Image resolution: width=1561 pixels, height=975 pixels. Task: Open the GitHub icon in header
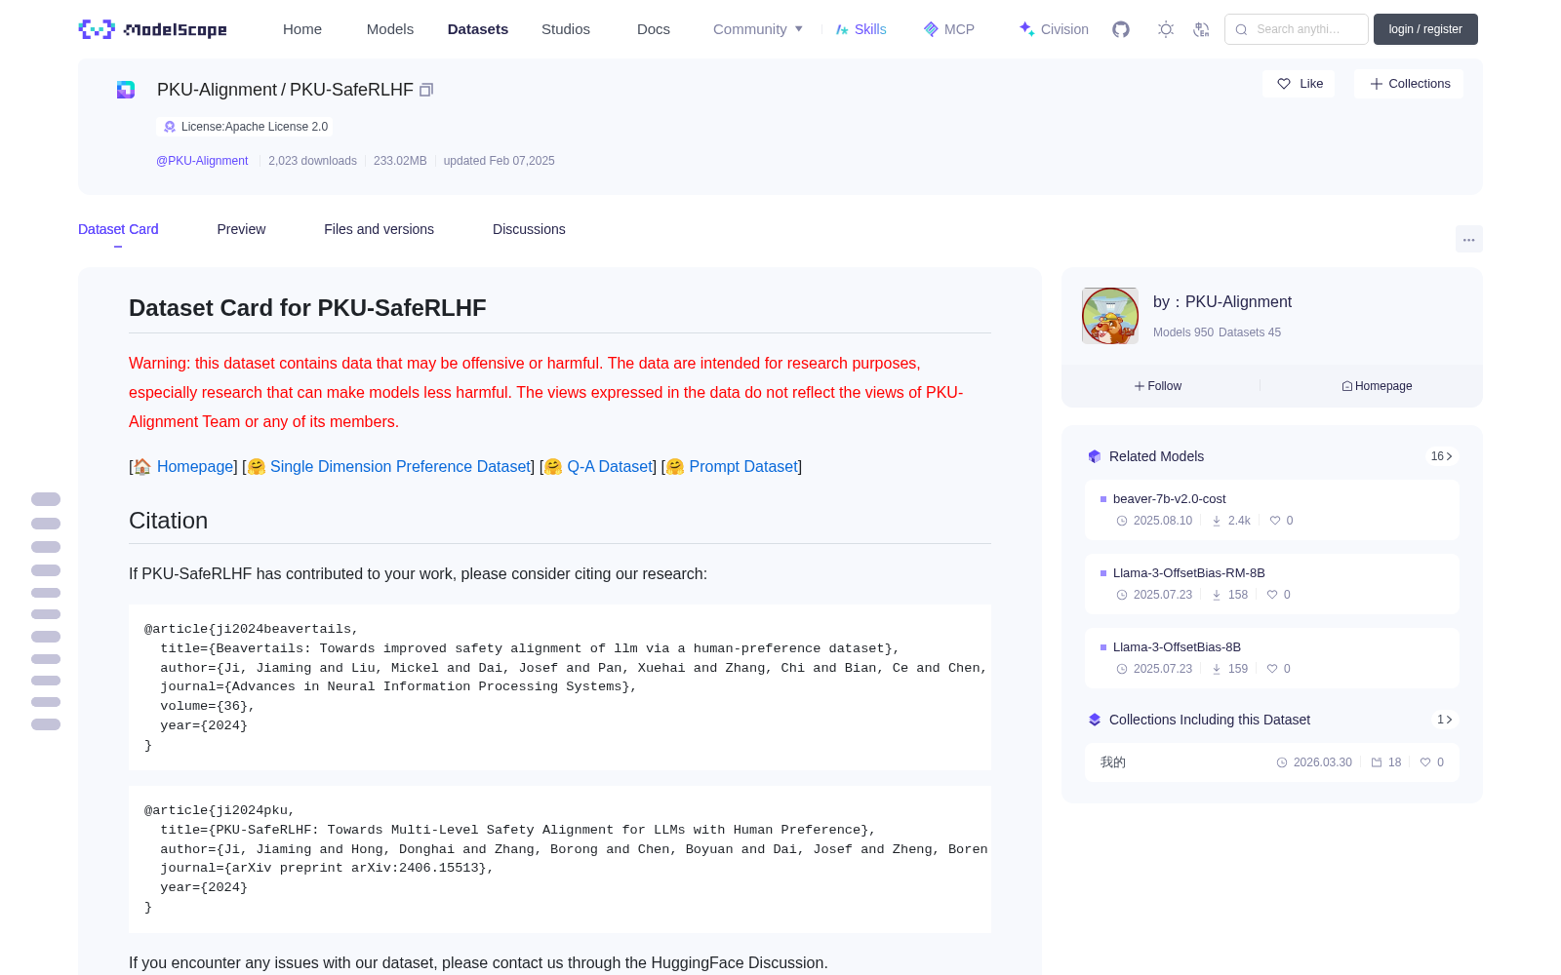[x=1121, y=29]
